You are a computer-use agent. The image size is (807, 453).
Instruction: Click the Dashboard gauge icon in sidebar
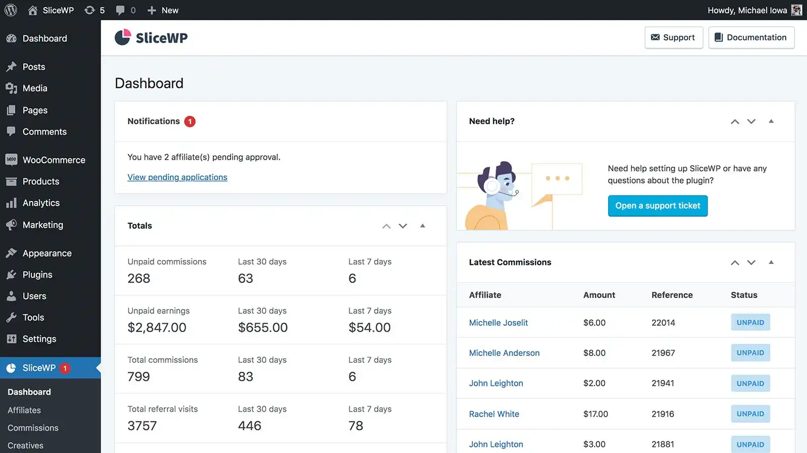[x=11, y=38]
